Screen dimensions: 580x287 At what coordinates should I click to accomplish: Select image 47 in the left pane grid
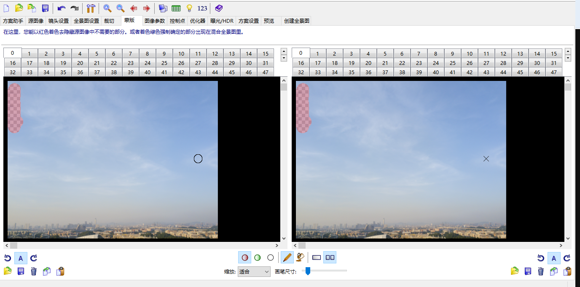point(266,72)
